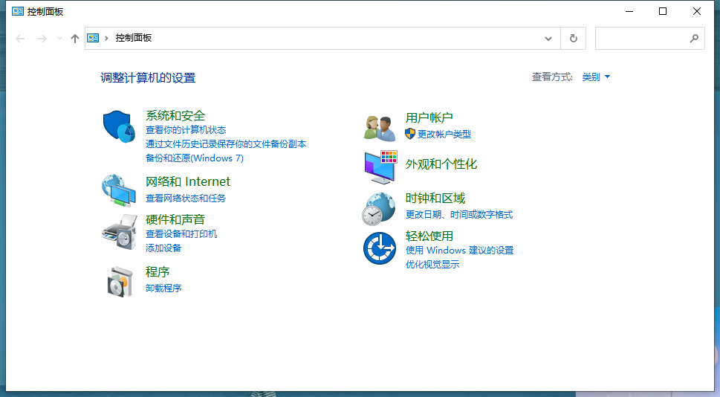The height and width of the screenshot is (397, 720).
Task: Click the search magnifier icon
Action: (x=694, y=39)
